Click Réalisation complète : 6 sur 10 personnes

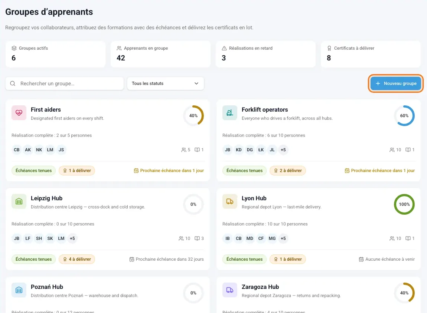(x=264, y=135)
